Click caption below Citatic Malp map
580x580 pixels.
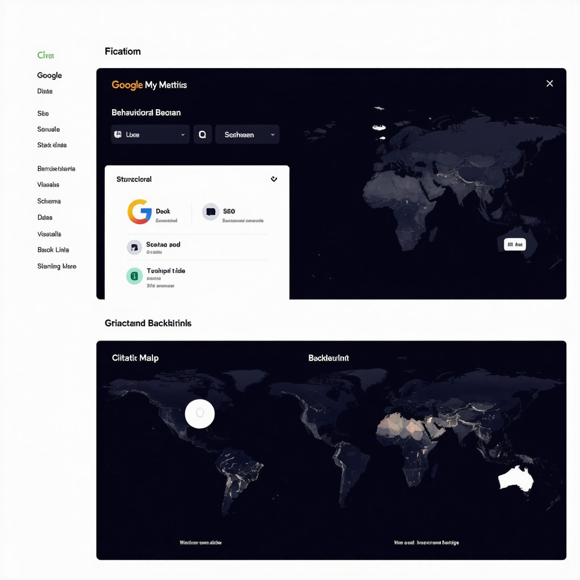coord(201,542)
